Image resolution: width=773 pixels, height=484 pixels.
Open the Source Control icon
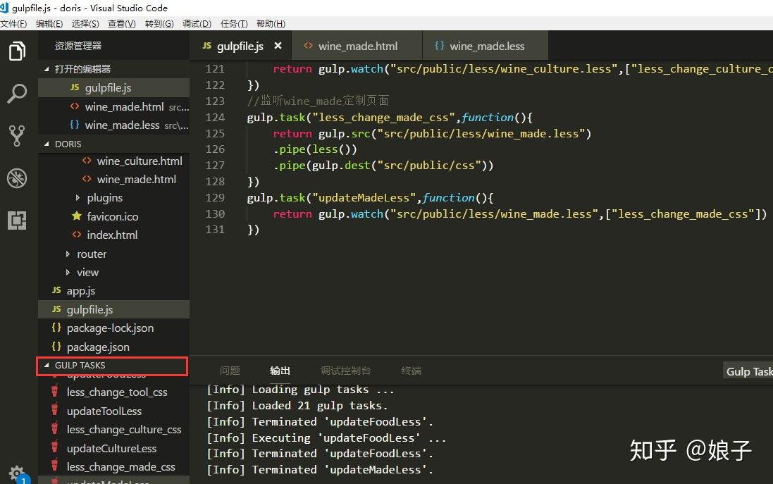[17, 135]
